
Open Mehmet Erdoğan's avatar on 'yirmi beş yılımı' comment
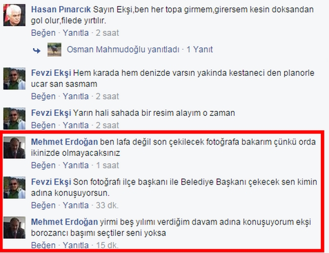coord(14,227)
